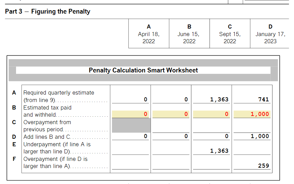
Task: Click the column D January 17, 2023 header
Action: 270,34
